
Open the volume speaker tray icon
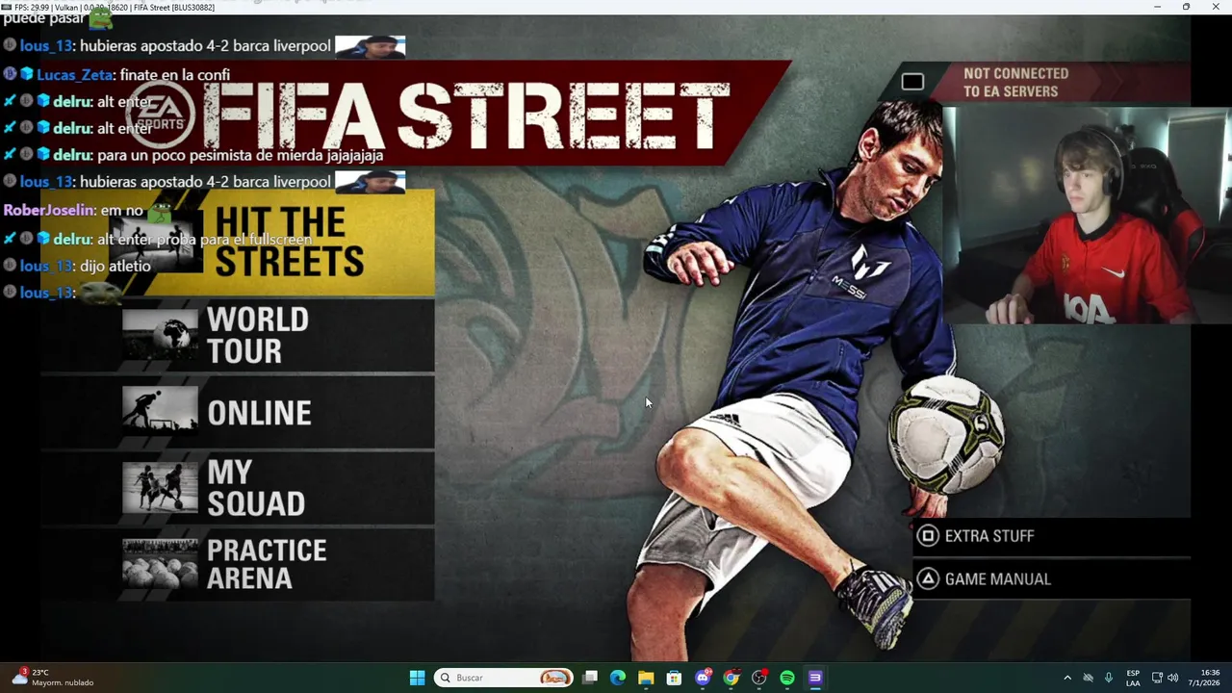[1172, 678]
